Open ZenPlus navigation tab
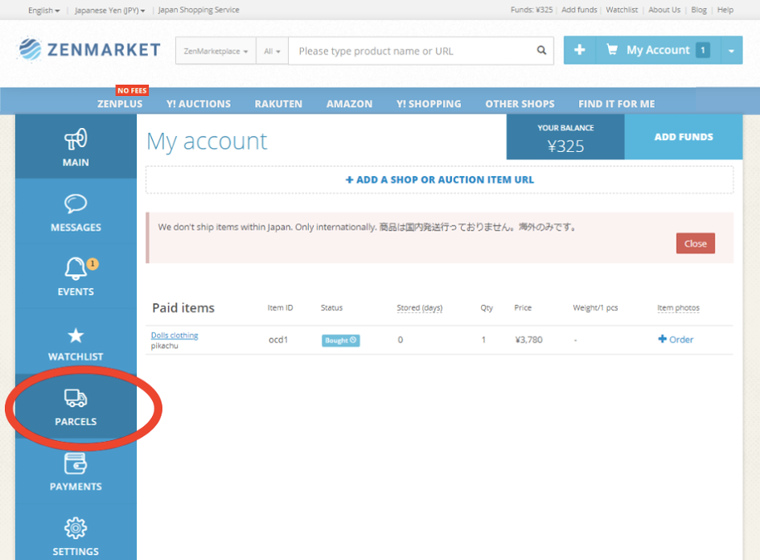 click(120, 104)
